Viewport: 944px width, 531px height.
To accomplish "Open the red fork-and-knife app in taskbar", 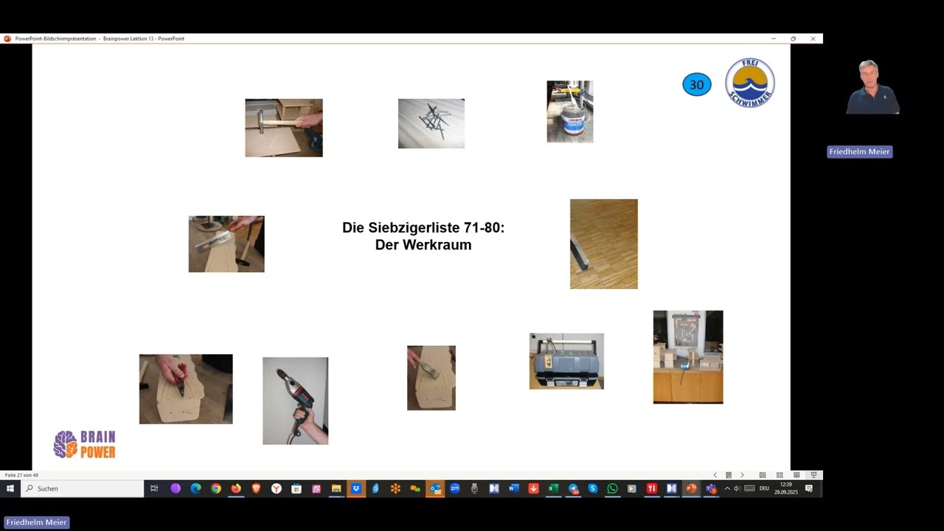I will click(652, 488).
